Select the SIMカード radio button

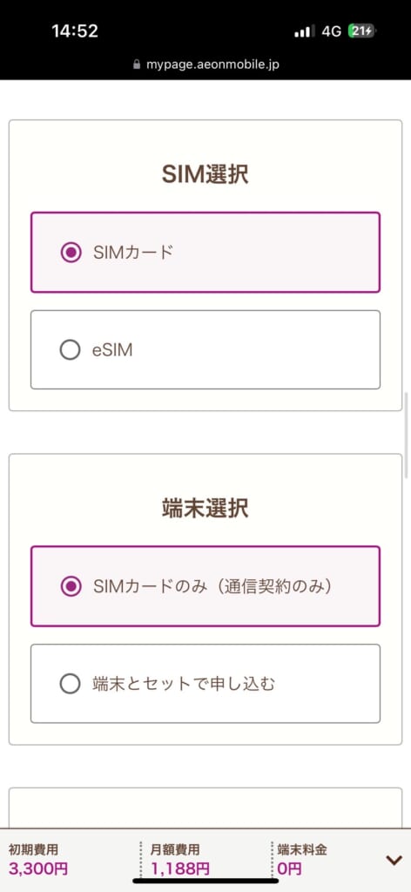[x=71, y=253]
